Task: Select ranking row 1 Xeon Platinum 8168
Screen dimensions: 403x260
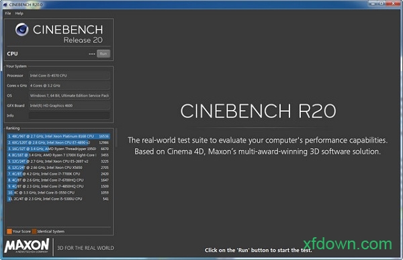Action: pyautogui.click(x=58, y=136)
